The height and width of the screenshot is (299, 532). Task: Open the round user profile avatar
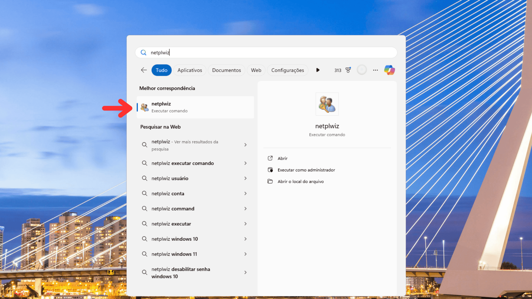click(x=362, y=70)
